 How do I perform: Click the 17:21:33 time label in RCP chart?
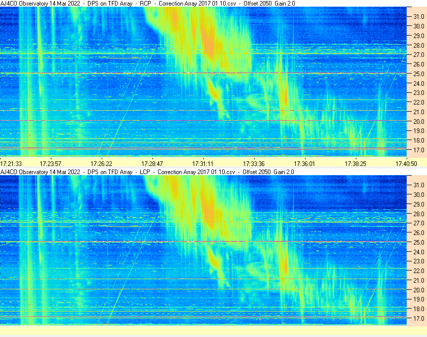coord(11,163)
